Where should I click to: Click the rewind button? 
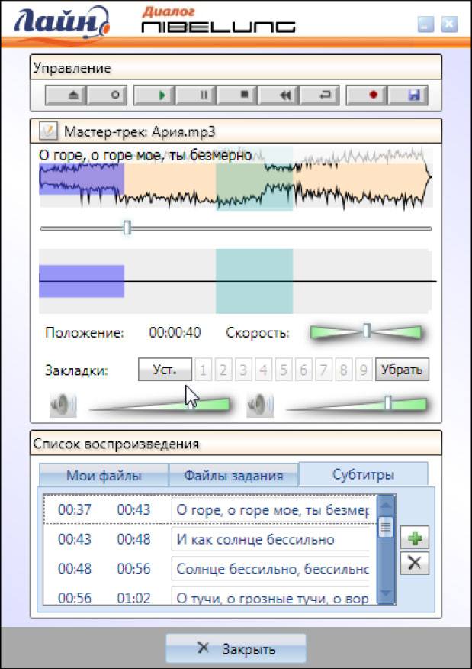click(x=279, y=95)
